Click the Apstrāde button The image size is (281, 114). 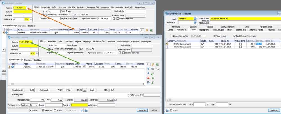pos(35,110)
